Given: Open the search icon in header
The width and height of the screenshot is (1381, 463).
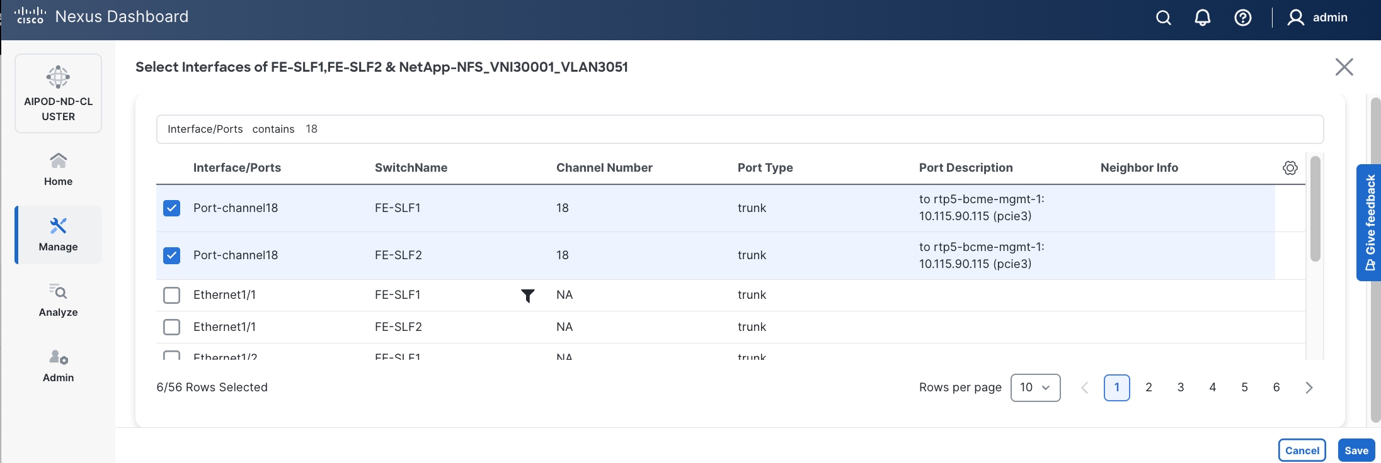Looking at the screenshot, I should pos(1163,18).
